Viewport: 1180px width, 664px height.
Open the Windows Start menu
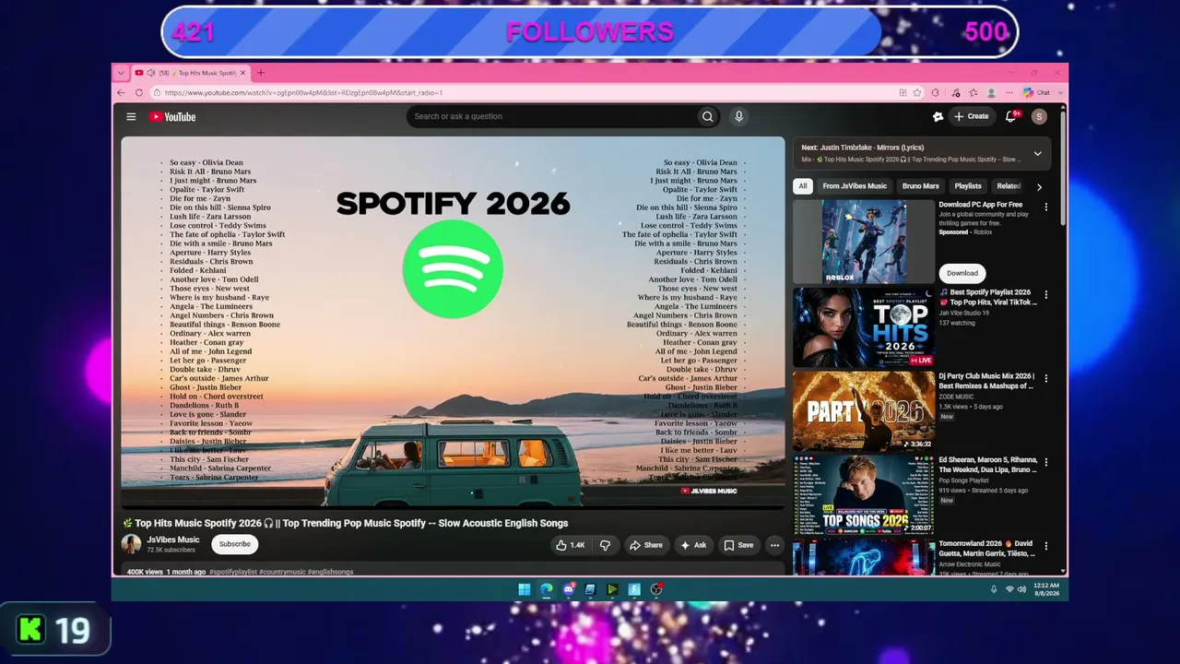525,589
